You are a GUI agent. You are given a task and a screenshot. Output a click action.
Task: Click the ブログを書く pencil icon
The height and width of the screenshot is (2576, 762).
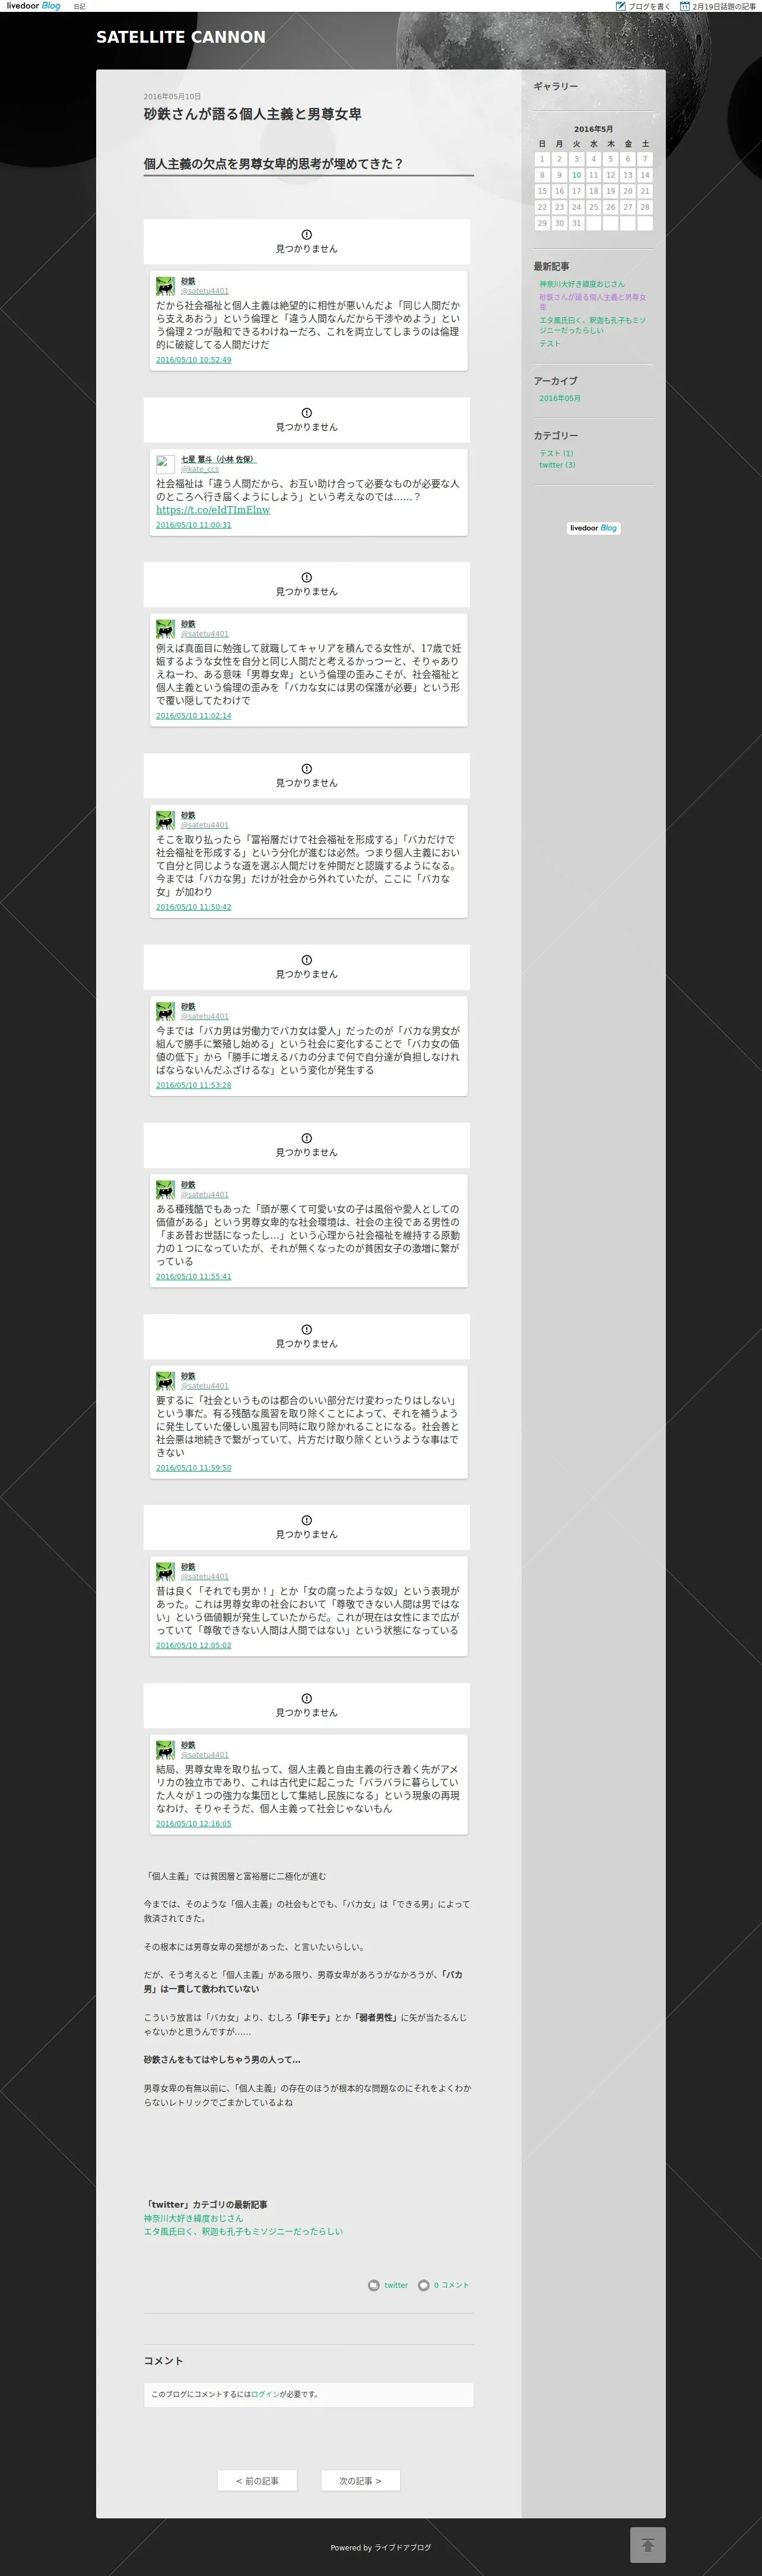[620, 6]
